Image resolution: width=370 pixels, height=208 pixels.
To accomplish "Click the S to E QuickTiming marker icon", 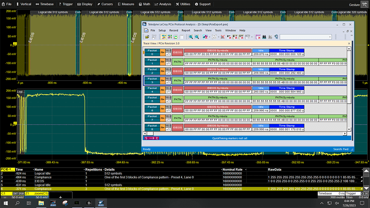I will (x=152, y=138).
